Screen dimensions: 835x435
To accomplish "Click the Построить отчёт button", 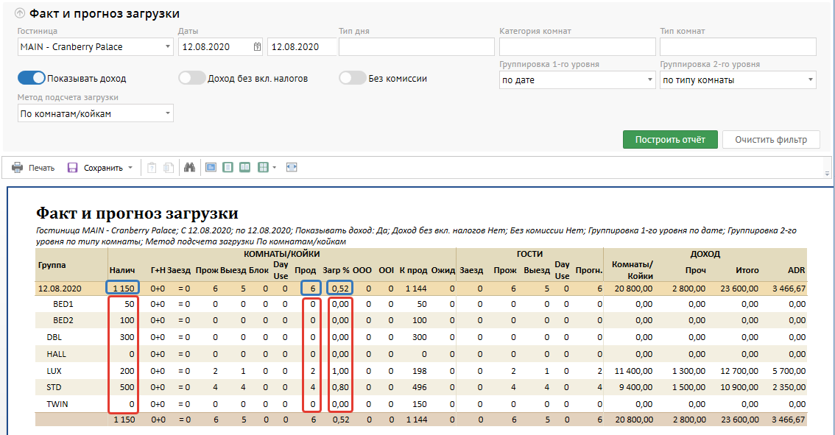I will [x=670, y=140].
